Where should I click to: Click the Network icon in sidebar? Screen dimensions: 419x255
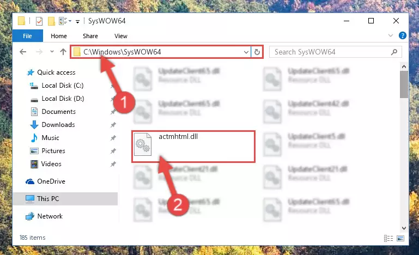pos(30,216)
